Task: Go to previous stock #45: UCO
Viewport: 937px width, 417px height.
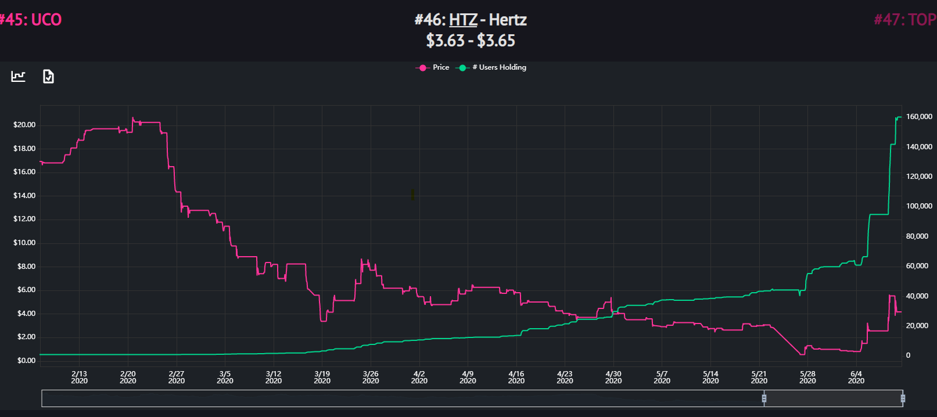Action: [x=31, y=20]
